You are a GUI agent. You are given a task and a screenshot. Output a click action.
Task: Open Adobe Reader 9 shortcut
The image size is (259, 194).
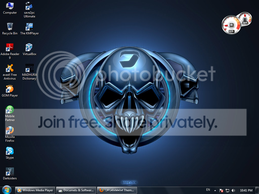point(10,51)
